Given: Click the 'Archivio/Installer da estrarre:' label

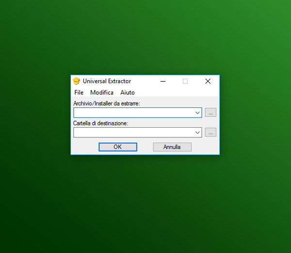Looking at the screenshot, I should pos(107,103).
